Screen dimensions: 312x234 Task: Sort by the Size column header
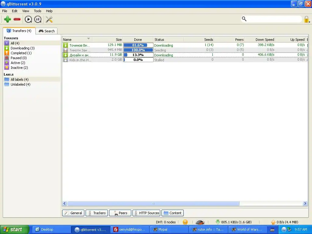click(x=108, y=40)
